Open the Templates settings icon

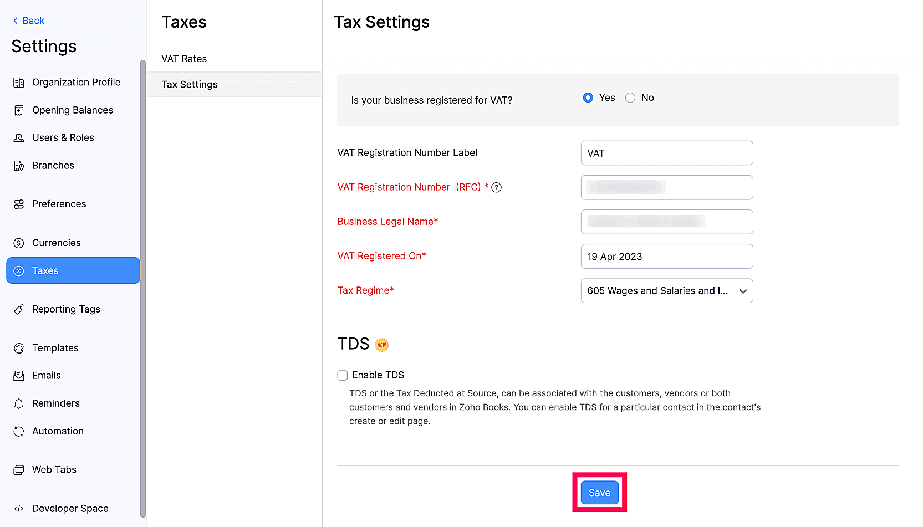point(18,348)
